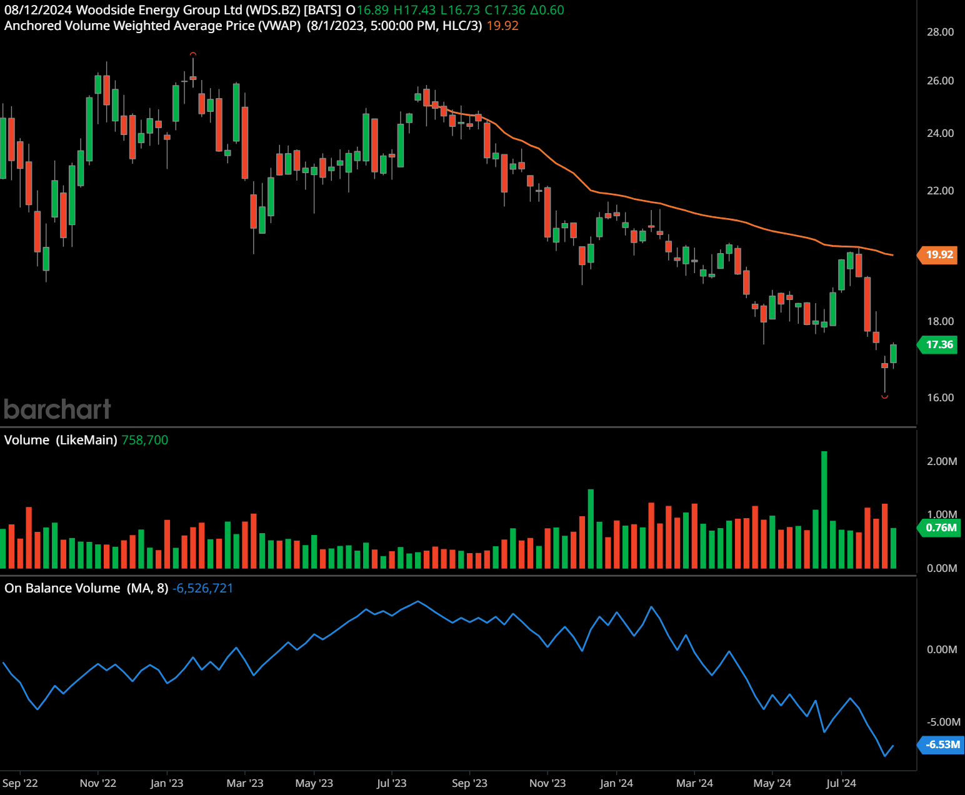Select the high value H17.43 in header

[414, 10]
